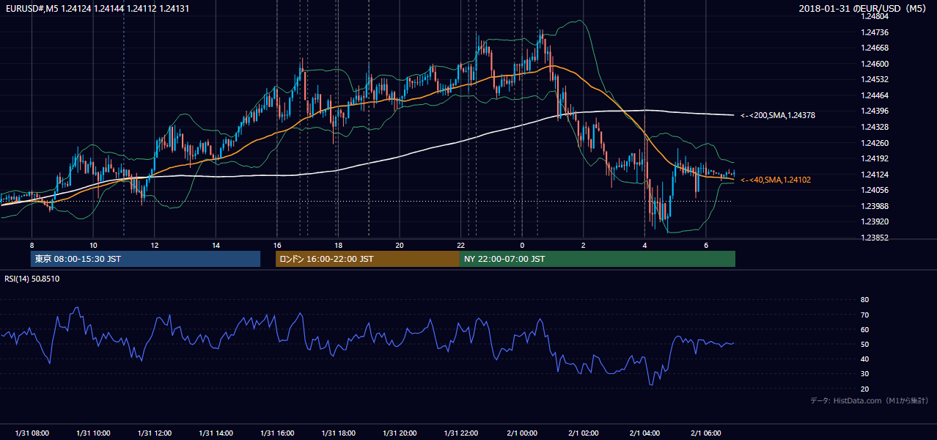Click hour tick 12 under the price chart

(x=154, y=245)
